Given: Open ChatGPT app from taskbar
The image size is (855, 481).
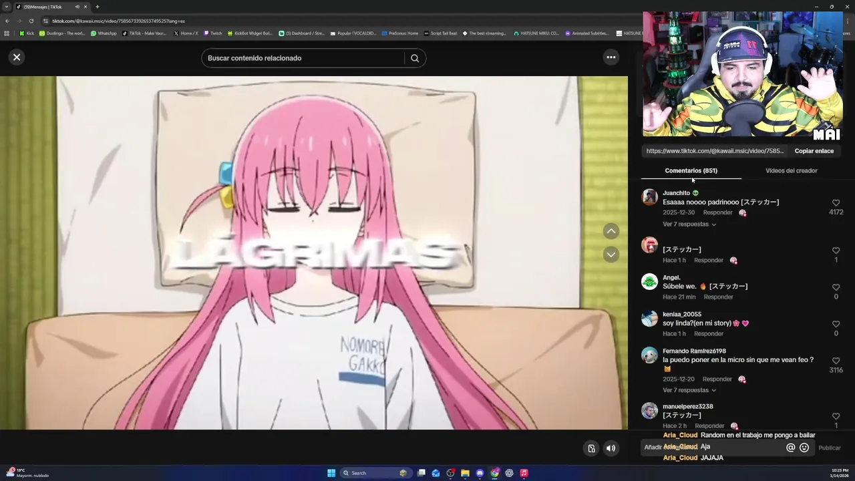Looking at the screenshot, I should point(509,473).
